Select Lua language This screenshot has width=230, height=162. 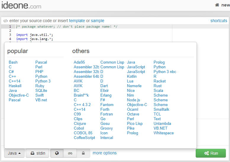pos(130,81)
